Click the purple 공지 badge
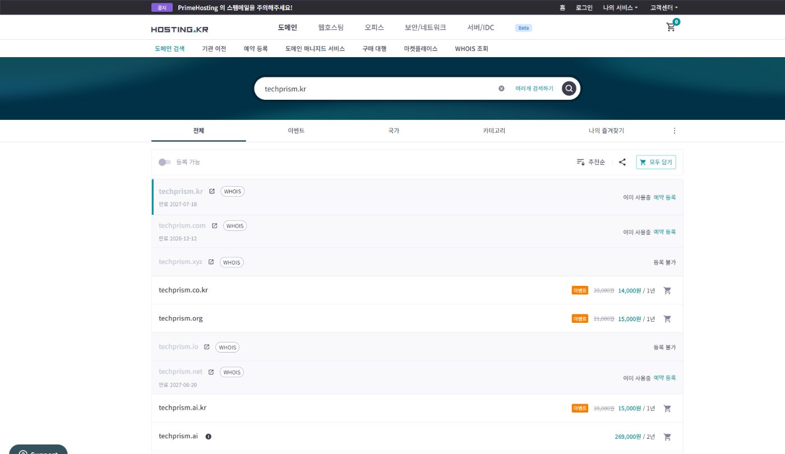Viewport: 785px width, 454px height. [x=162, y=7]
